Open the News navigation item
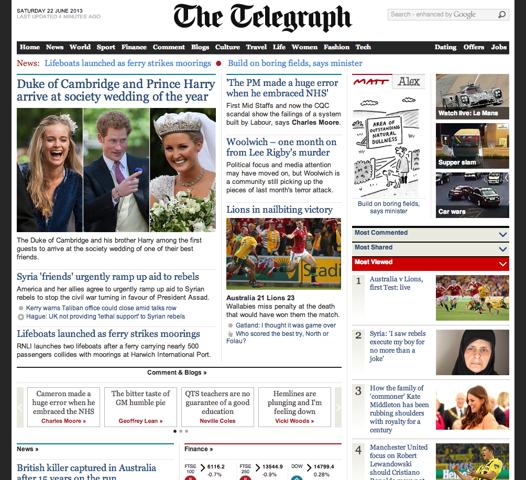The width and height of the screenshot is (526, 480). tap(54, 47)
